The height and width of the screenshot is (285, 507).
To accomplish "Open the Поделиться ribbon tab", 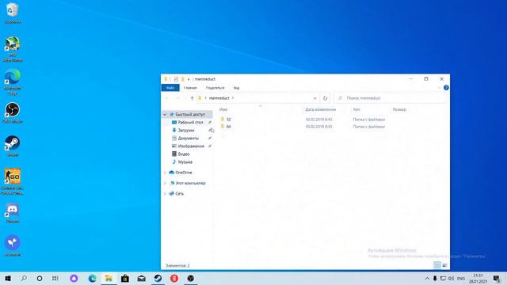I will 215,88.
